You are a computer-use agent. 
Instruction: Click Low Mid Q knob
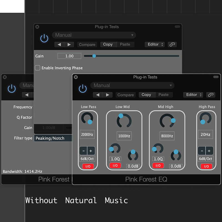115,148
